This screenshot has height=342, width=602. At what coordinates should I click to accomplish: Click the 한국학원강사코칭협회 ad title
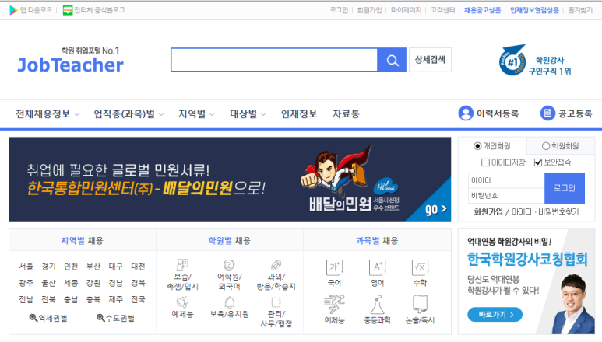tap(527, 260)
